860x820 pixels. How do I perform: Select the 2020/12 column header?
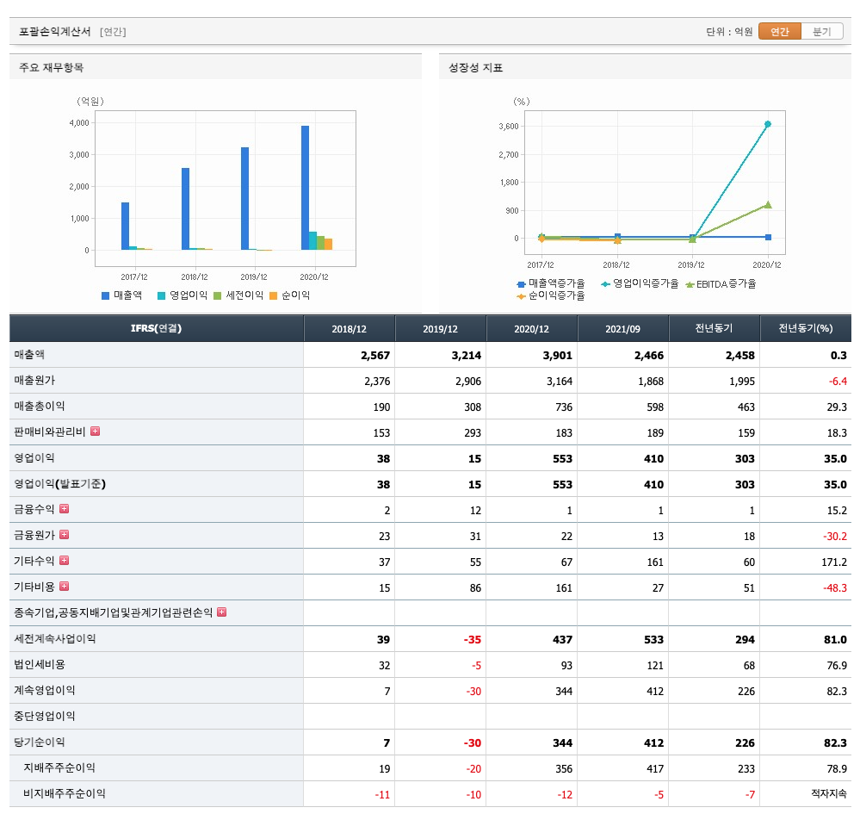tap(531, 328)
